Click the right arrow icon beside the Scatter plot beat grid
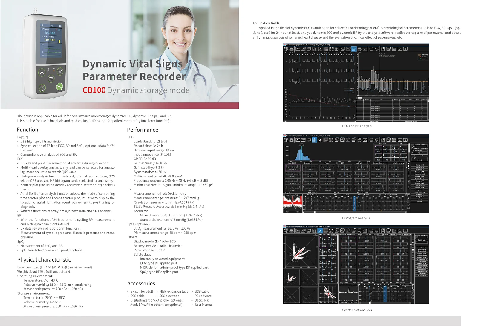Image resolution: width=478 pixels, height=326 pixels. click(x=413, y=242)
